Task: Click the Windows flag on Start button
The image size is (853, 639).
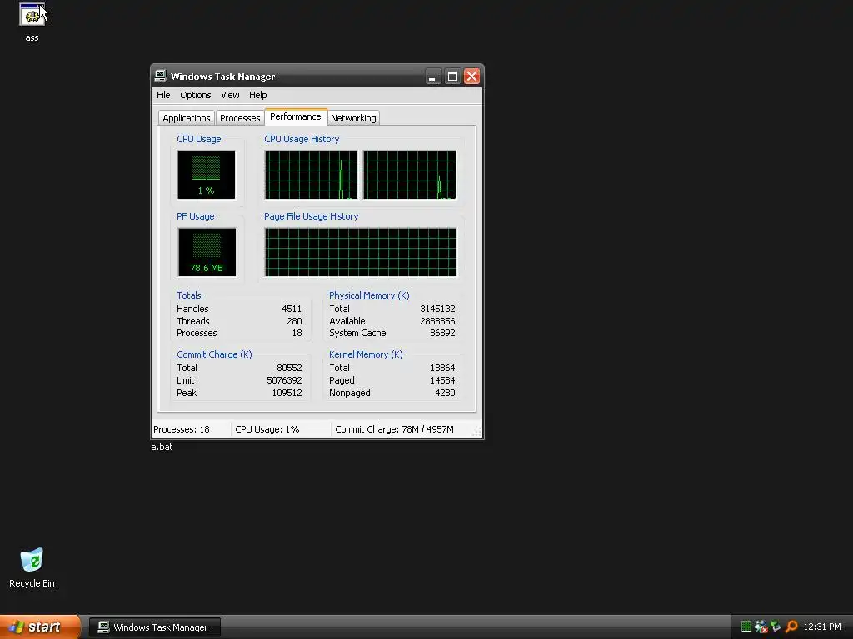Action: (16, 627)
